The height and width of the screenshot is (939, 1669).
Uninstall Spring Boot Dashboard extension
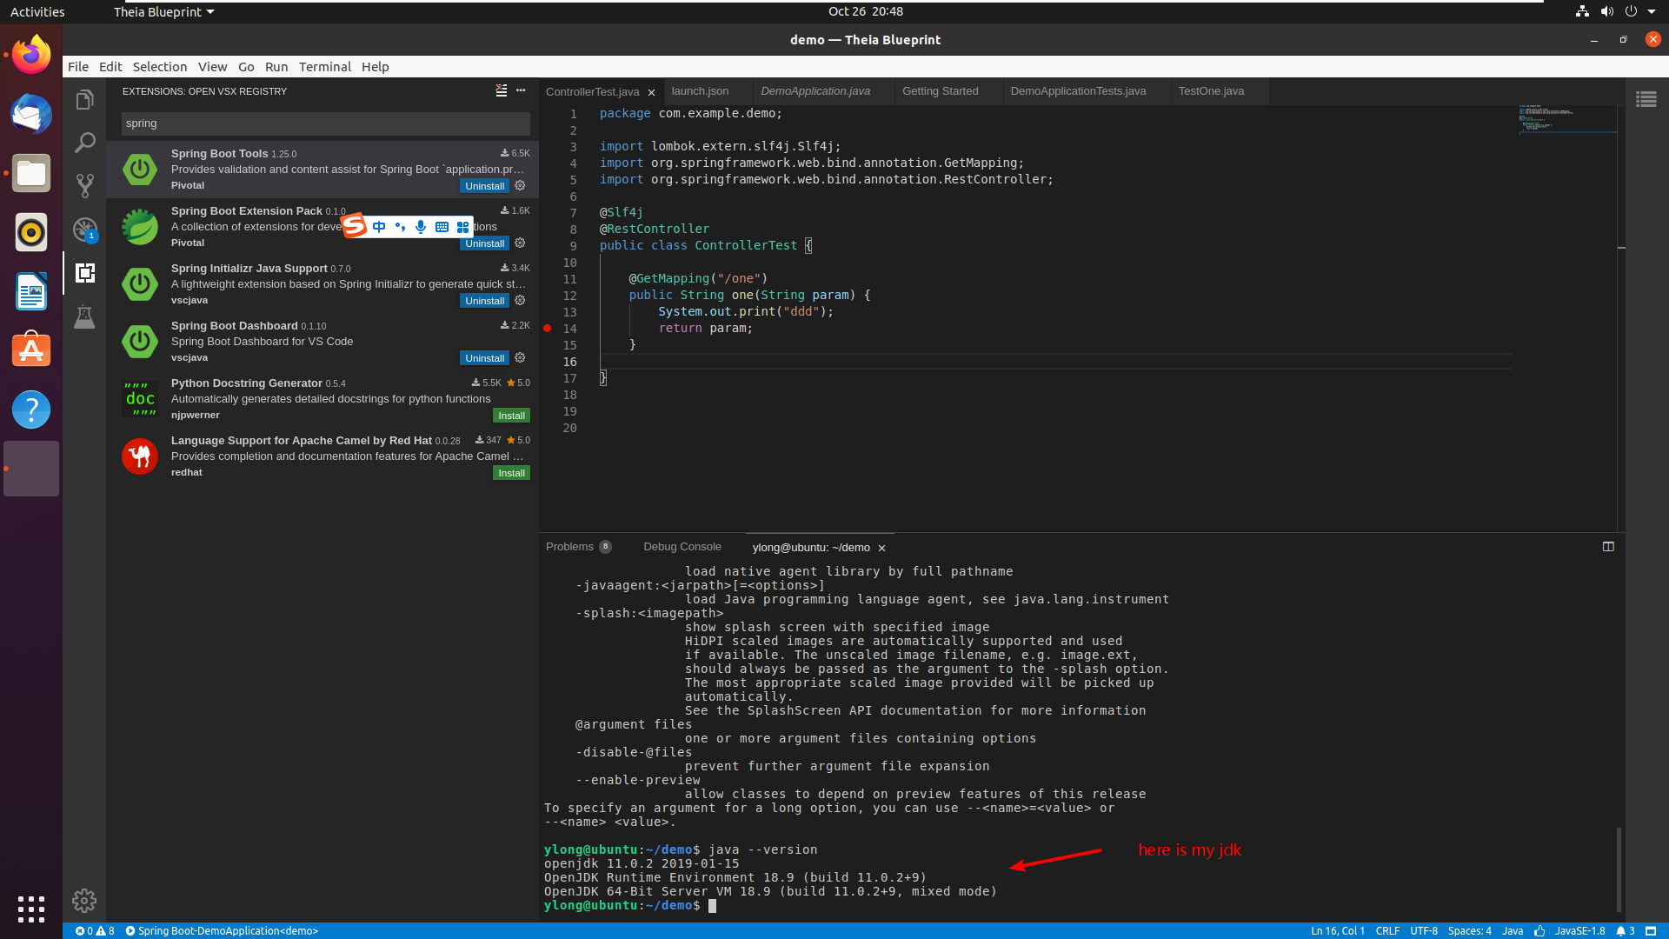pos(484,358)
